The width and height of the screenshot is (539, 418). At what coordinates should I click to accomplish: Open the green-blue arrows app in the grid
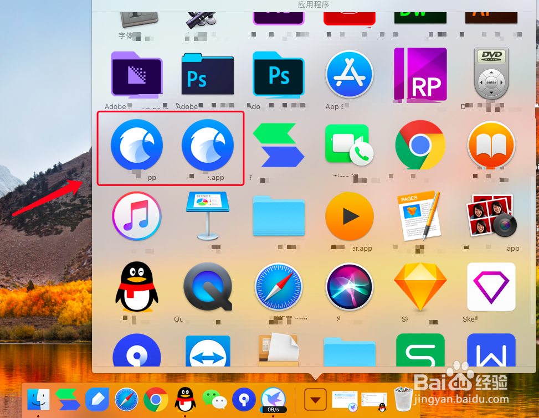(279, 145)
